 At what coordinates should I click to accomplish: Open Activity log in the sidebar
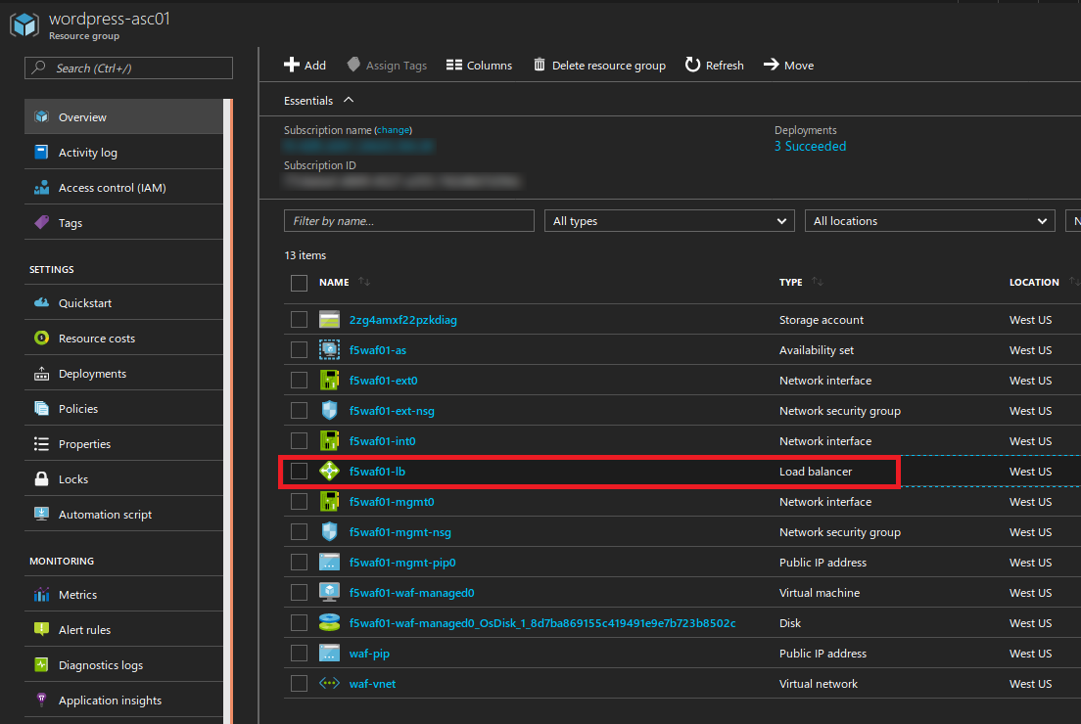click(124, 153)
